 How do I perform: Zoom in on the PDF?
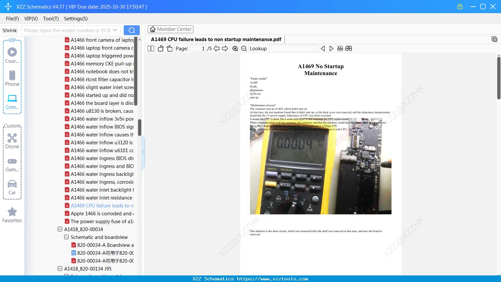point(235,48)
